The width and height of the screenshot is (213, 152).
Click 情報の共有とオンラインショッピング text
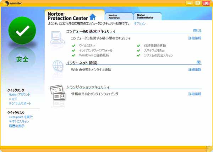(x=95, y=94)
